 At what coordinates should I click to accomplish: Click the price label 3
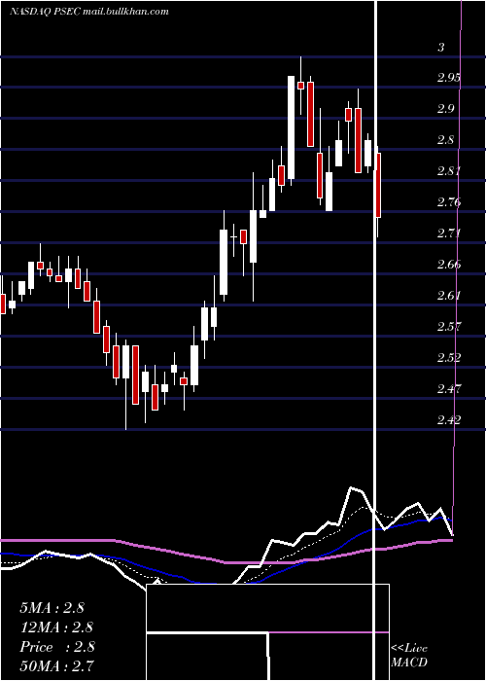point(441,48)
